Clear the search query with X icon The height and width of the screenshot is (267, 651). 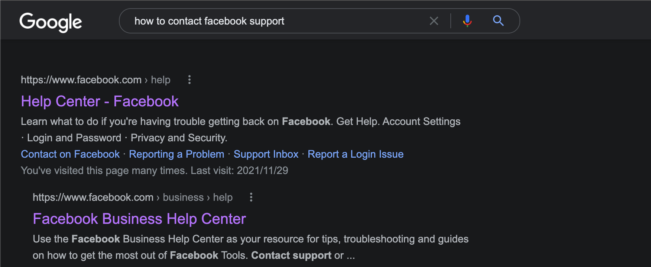434,21
